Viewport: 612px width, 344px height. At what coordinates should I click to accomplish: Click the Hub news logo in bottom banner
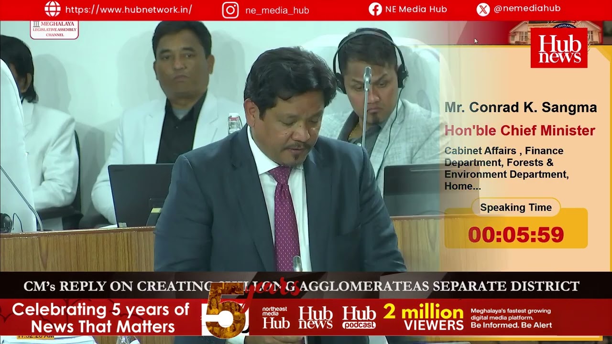point(316,318)
